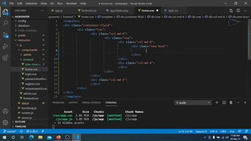251x141 pixels.
Task: Open errors and warnings count in status bar
Action: (x=32, y=132)
